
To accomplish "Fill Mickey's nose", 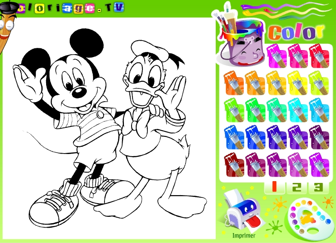I will pos(79,92).
